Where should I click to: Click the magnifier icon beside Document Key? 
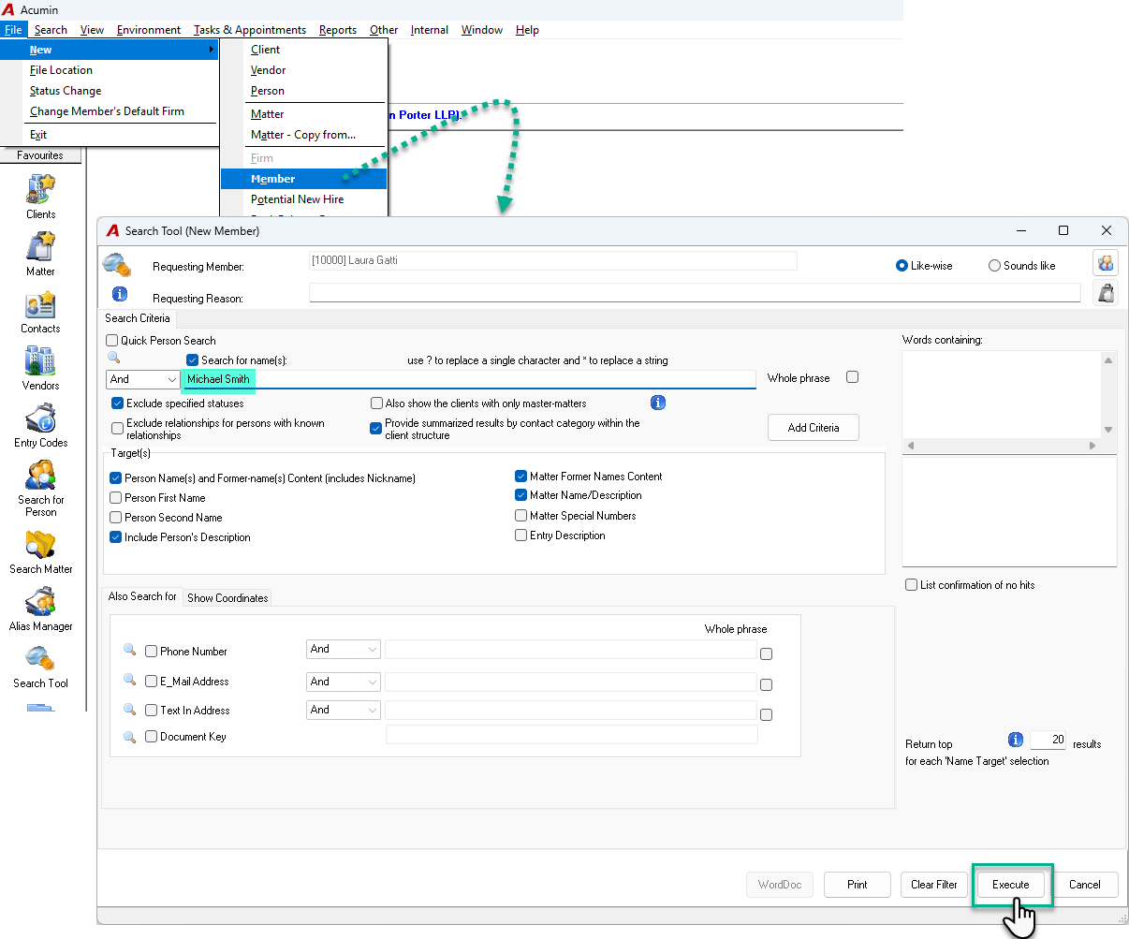(130, 737)
